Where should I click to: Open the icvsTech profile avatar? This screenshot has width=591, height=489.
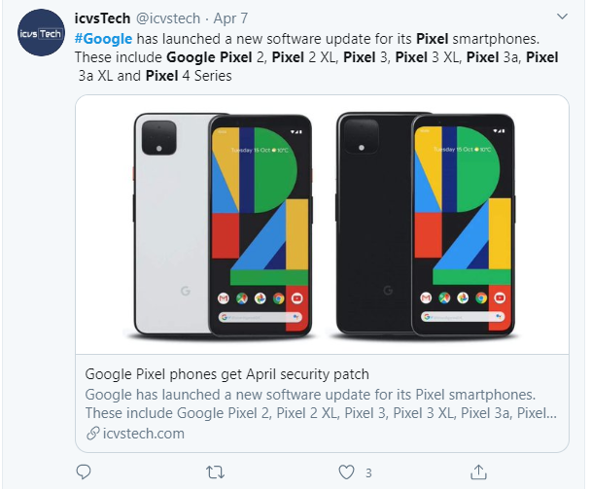pyautogui.click(x=41, y=33)
